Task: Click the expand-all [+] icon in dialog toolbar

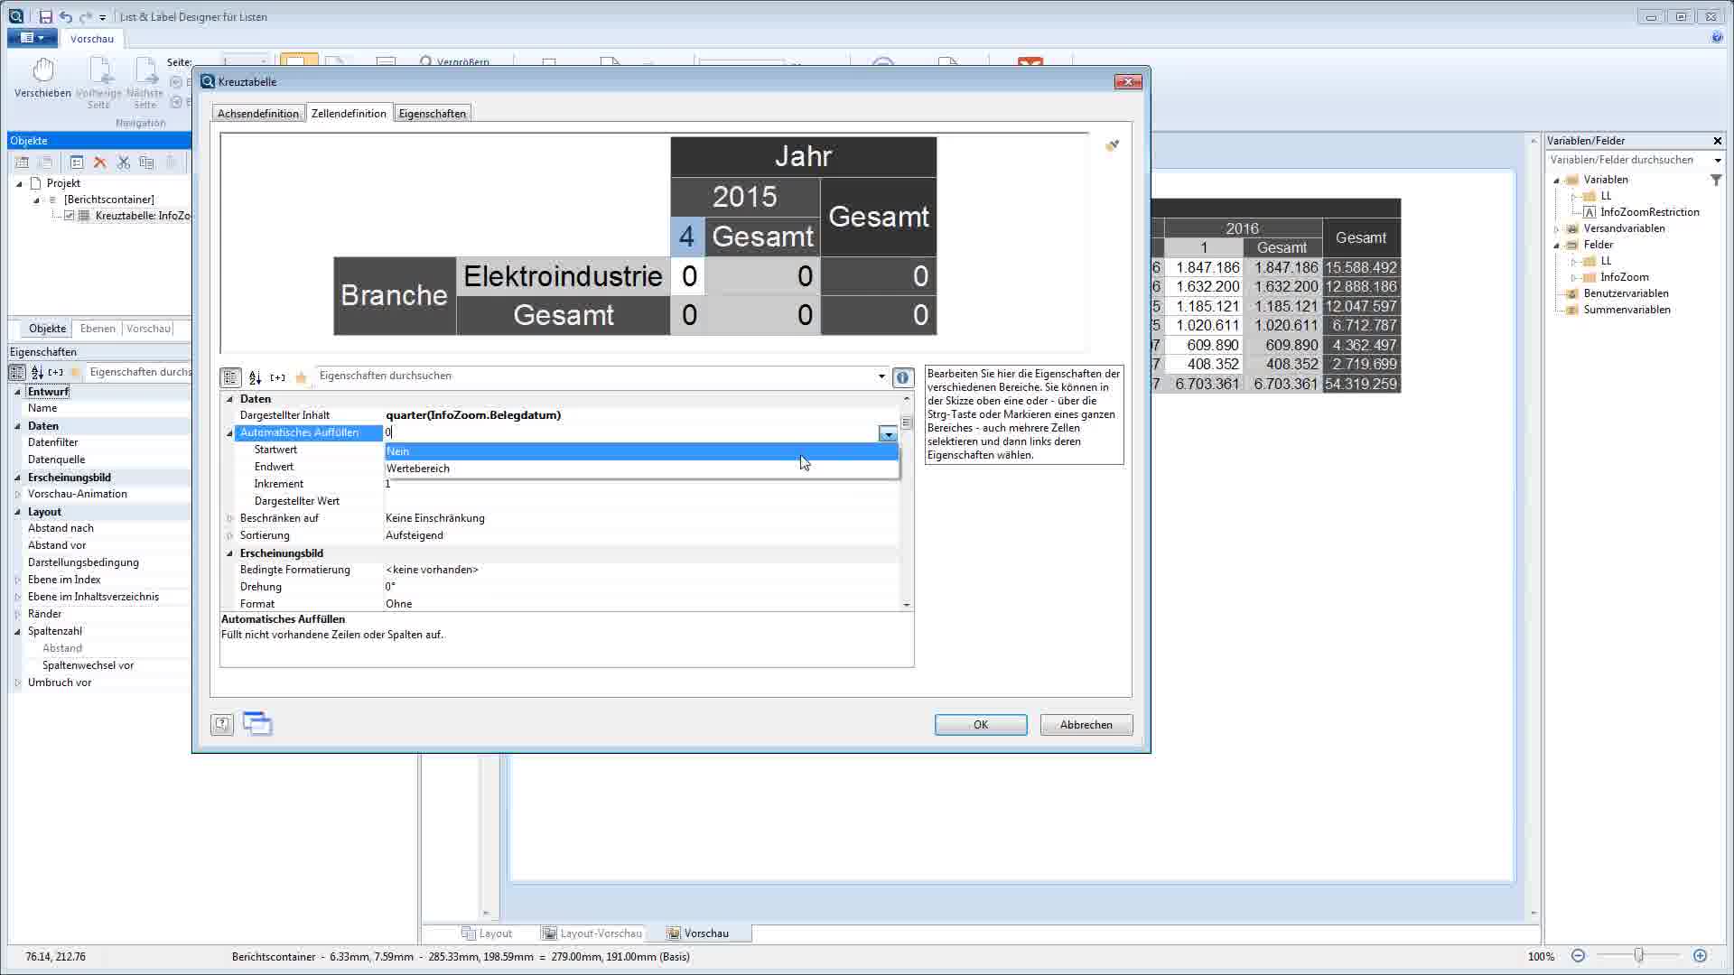Action: [277, 377]
